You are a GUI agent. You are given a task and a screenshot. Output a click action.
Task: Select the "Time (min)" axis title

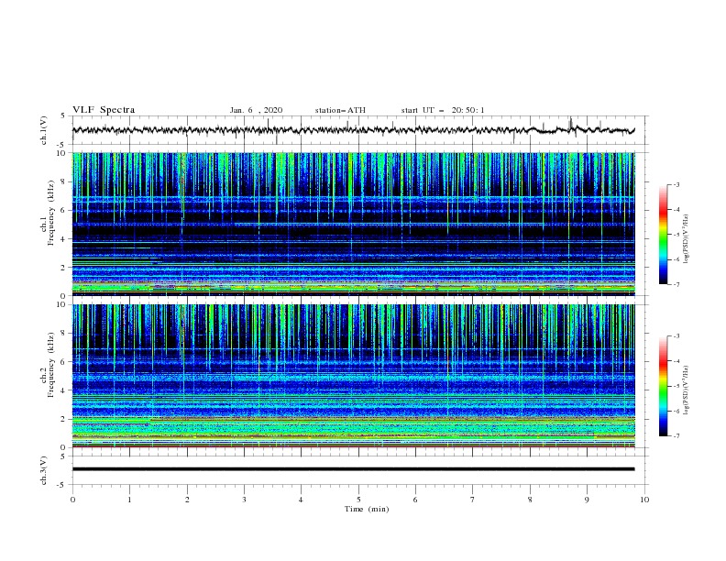[367, 509]
